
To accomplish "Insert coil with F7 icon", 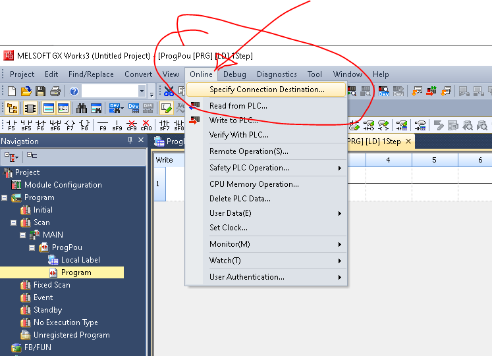I will point(70,125).
